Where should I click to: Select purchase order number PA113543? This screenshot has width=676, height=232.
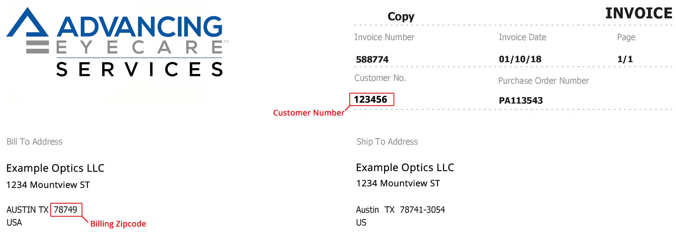point(521,100)
